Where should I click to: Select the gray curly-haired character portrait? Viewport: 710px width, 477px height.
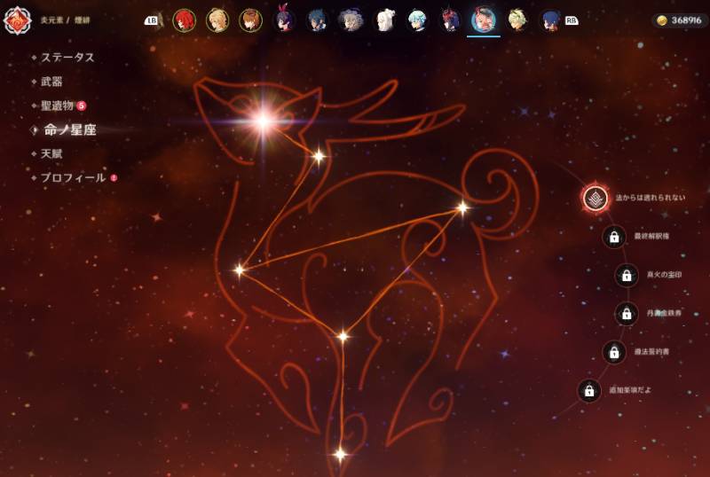351,20
